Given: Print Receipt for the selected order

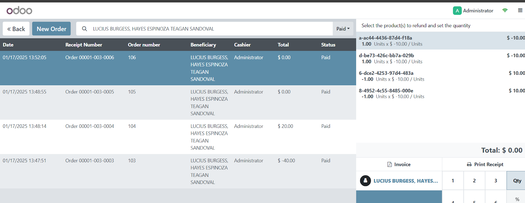Looking at the screenshot, I should [485, 164].
